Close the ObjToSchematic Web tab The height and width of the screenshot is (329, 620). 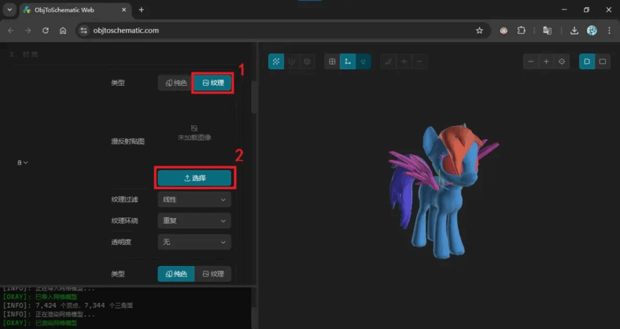(124, 10)
